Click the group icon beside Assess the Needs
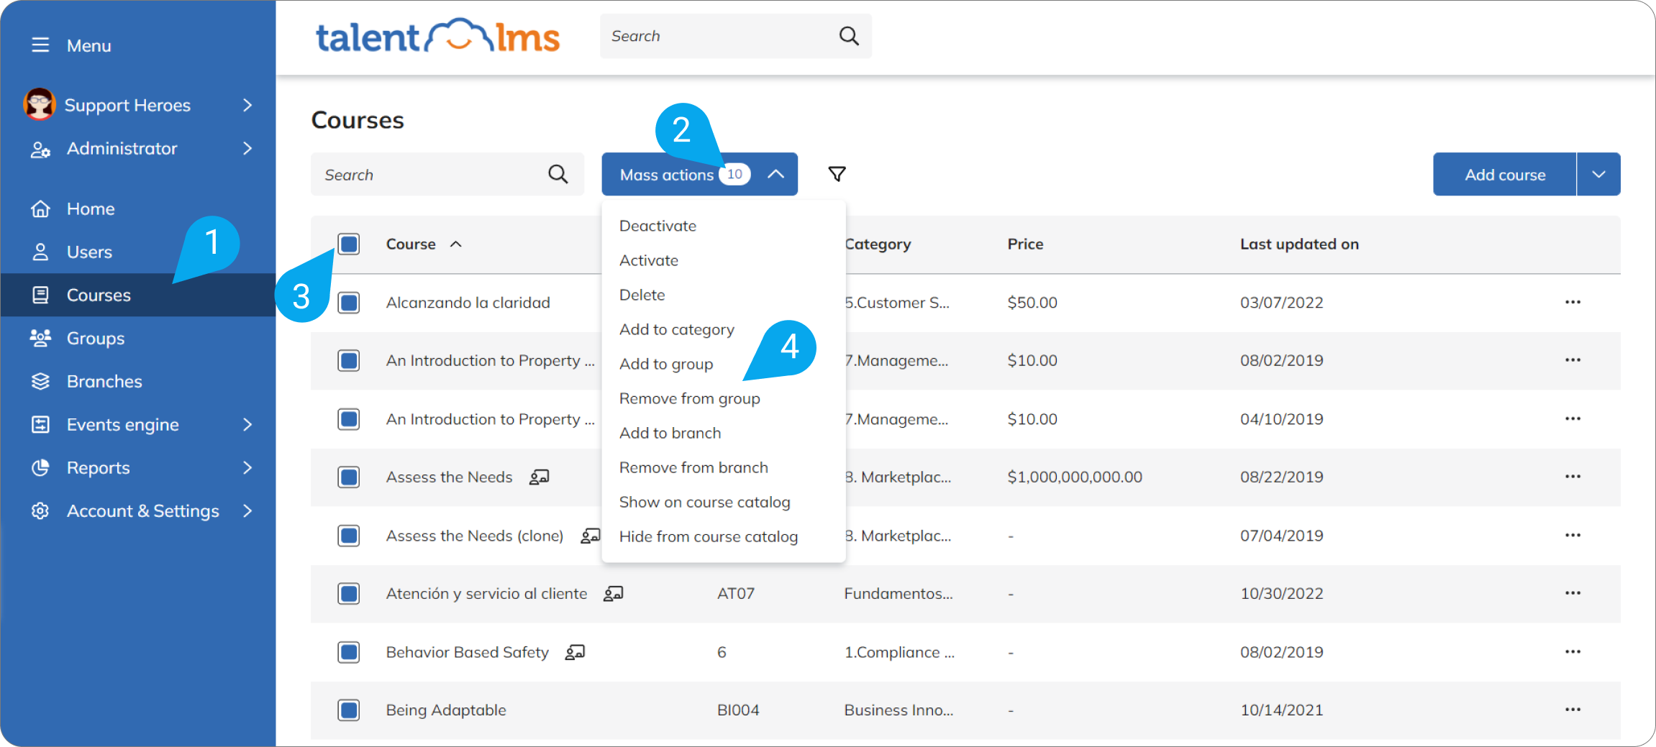Screen dimensions: 1656x747 point(540,477)
